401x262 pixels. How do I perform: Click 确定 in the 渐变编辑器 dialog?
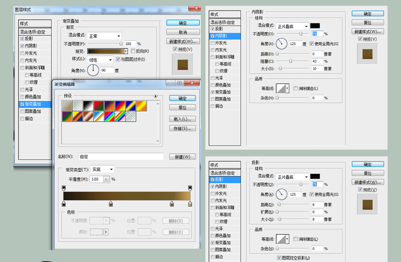point(183,99)
